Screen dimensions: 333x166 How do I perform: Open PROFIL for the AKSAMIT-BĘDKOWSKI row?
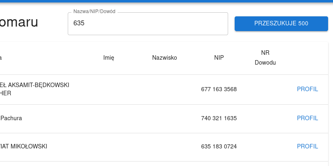tap(307, 89)
